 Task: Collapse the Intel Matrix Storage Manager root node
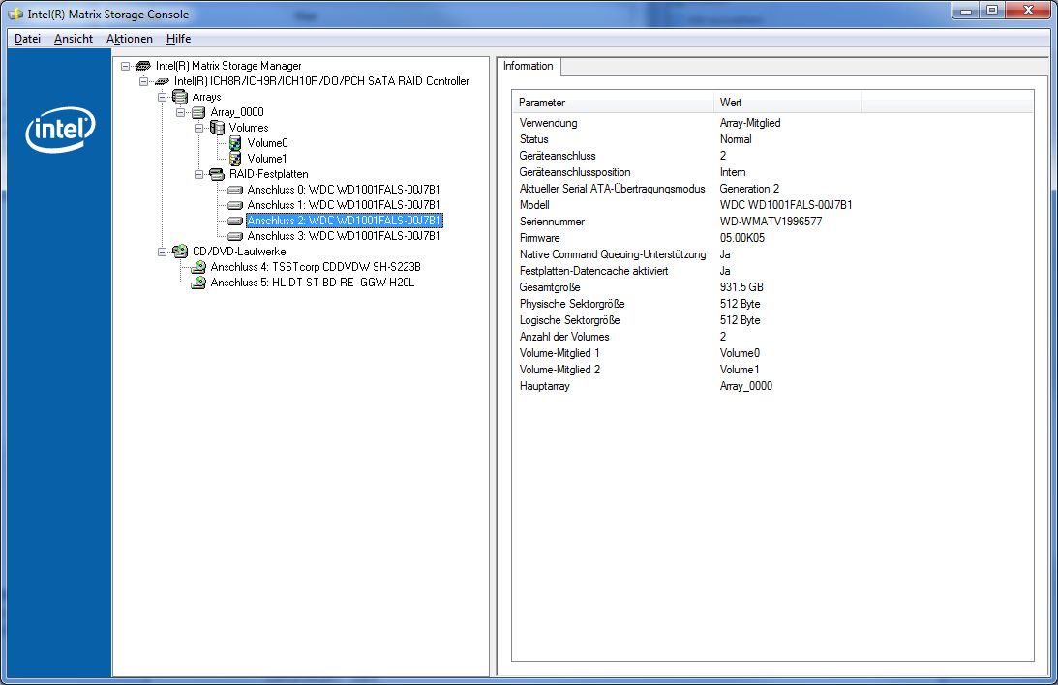126,66
